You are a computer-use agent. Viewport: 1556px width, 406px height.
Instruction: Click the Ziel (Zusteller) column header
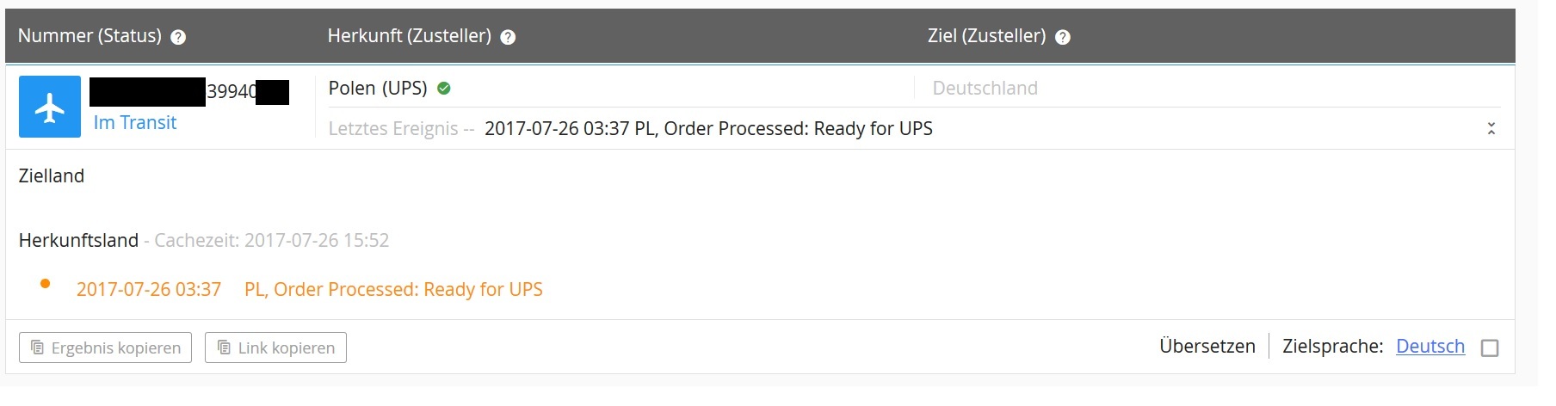coord(986,36)
